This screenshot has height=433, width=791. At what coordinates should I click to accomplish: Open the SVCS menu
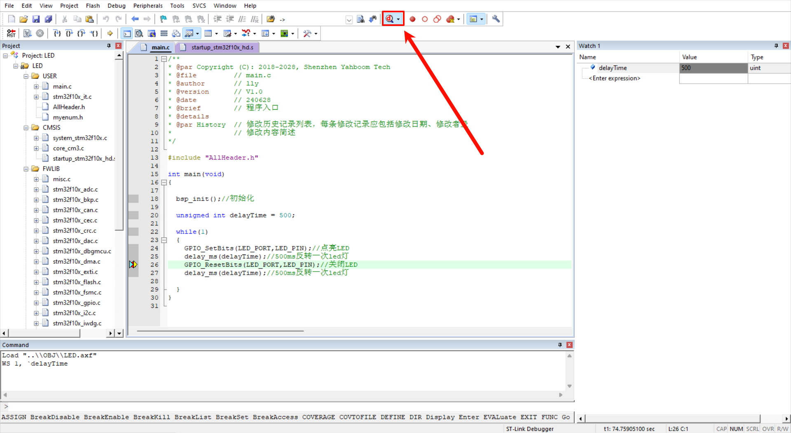pos(199,6)
